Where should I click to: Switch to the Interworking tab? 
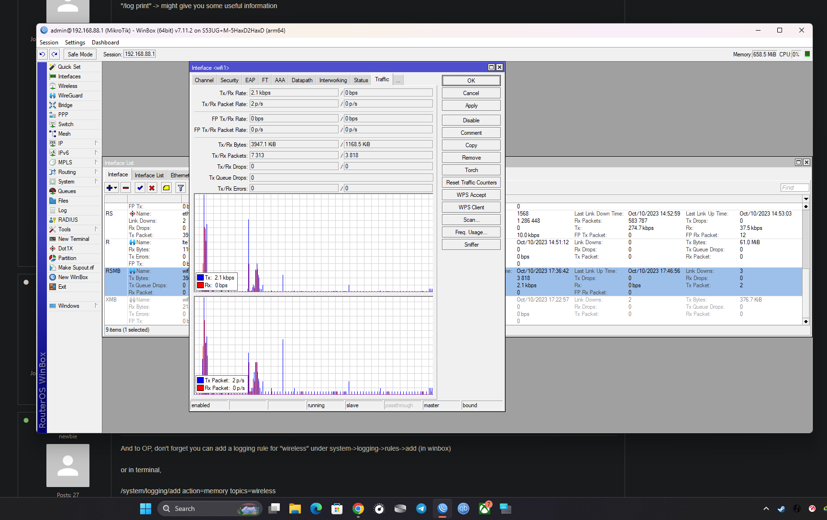click(x=333, y=80)
